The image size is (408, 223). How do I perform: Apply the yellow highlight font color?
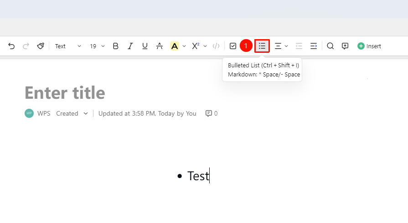click(175, 46)
